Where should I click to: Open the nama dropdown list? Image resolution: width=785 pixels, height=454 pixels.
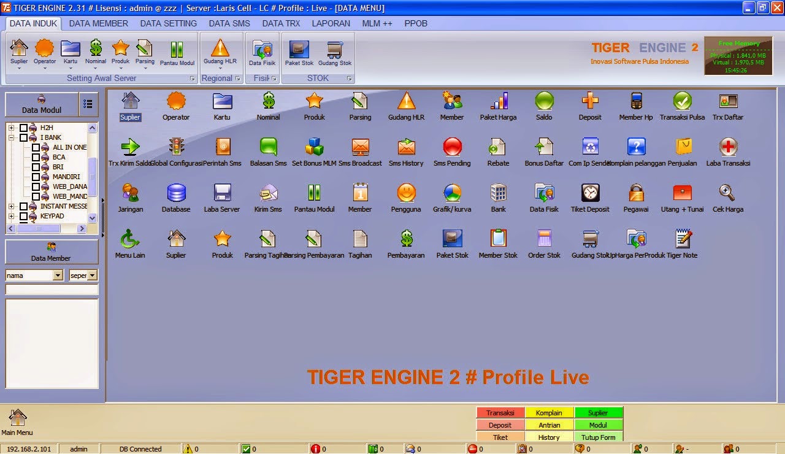tap(57, 275)
